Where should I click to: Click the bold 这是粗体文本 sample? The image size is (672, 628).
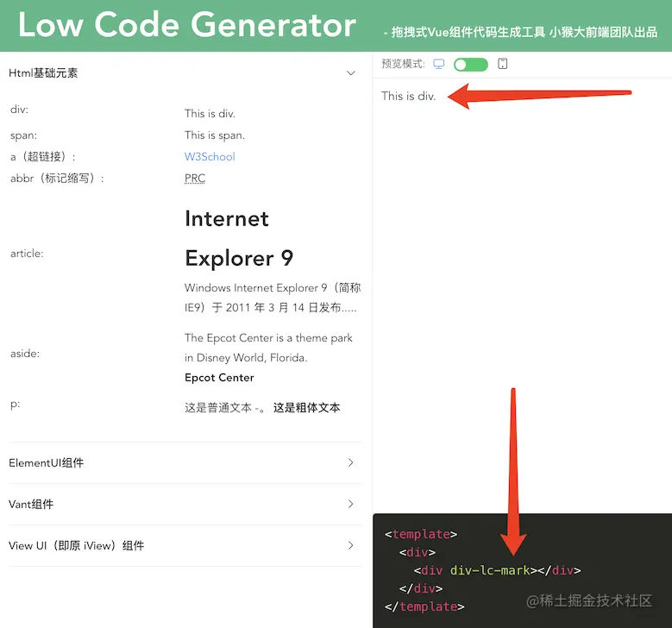pos(307,408)
